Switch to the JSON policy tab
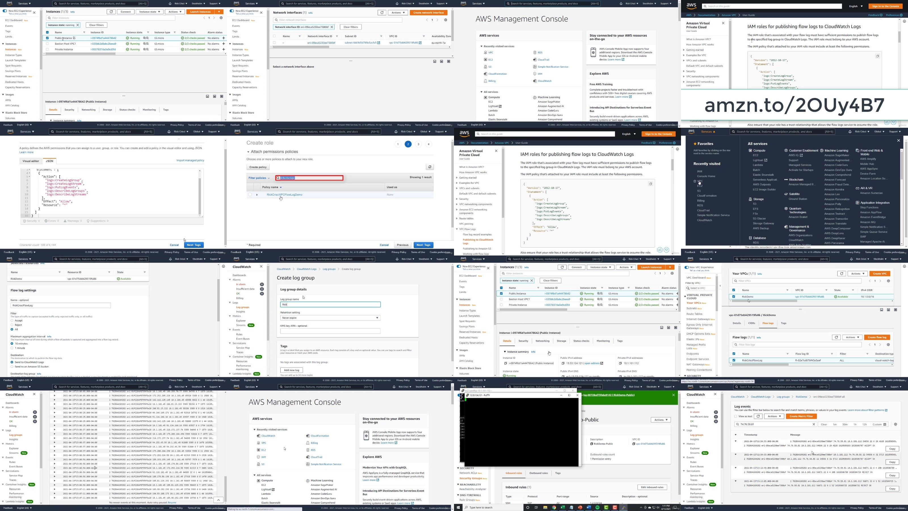Screen dimensions: 908x511 pyautogui.click(x=49, y=161)
